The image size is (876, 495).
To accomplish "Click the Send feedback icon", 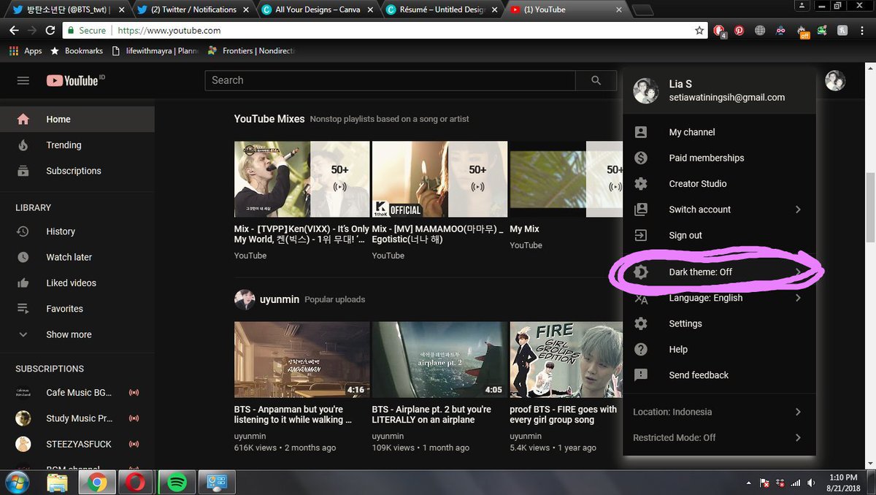I will (641, 375).
